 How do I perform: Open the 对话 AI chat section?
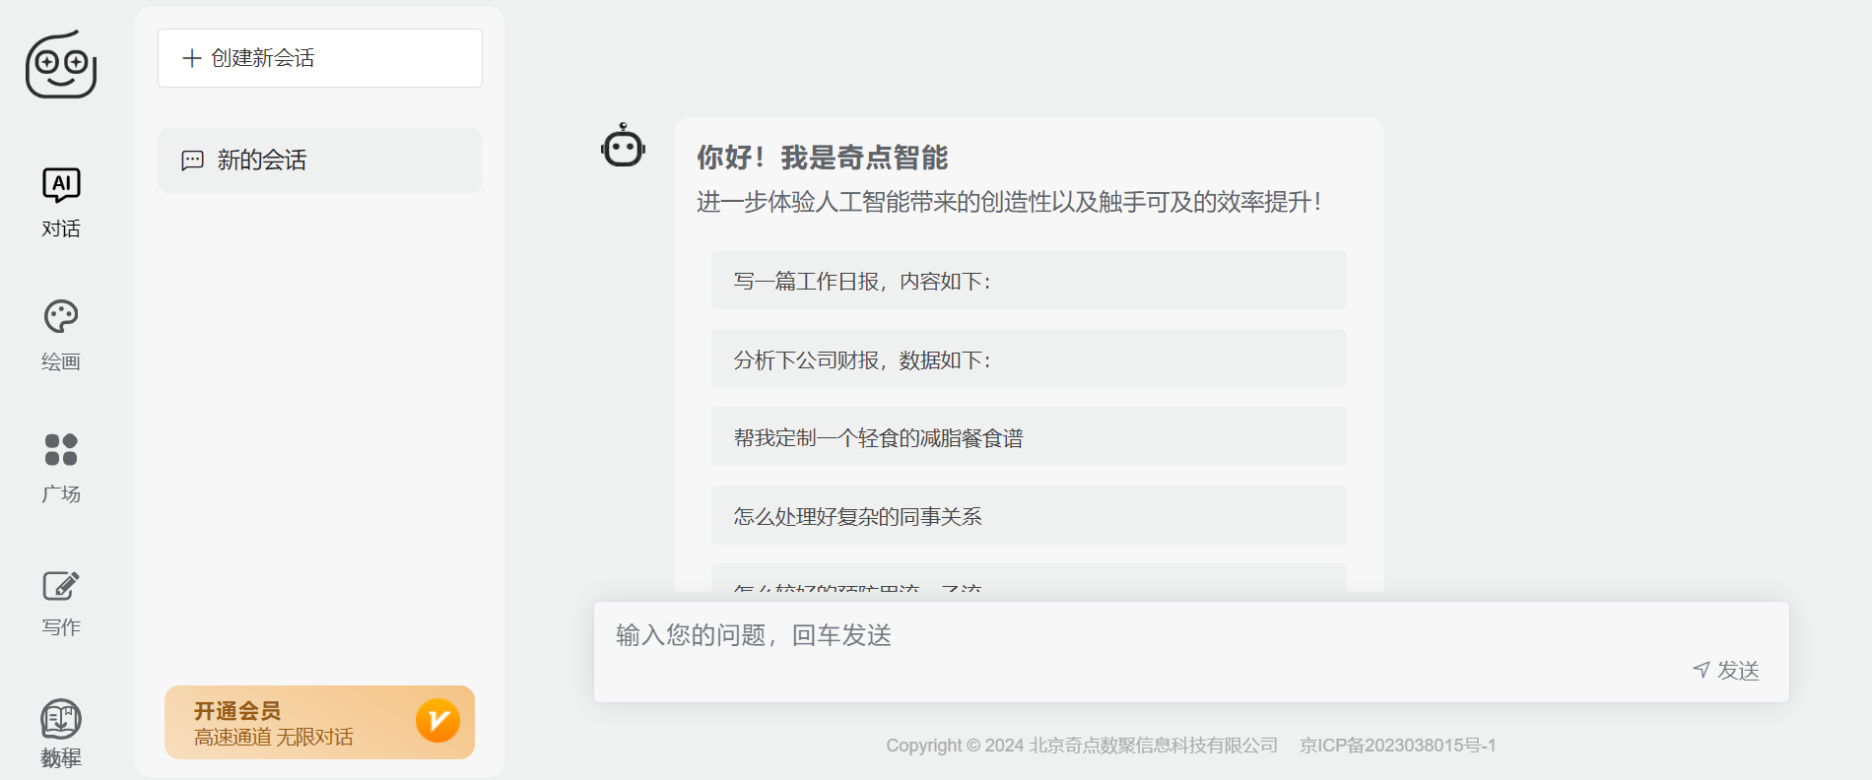(61, 203)
